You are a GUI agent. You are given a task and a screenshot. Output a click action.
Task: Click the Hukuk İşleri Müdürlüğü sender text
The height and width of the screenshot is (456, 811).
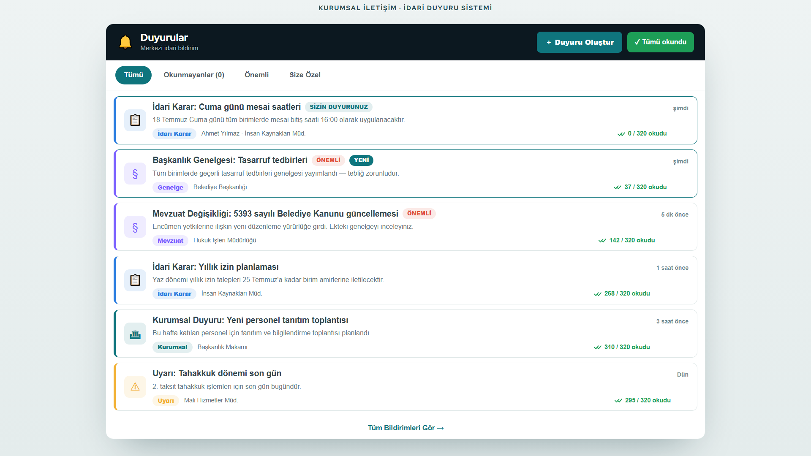(225, 240)
